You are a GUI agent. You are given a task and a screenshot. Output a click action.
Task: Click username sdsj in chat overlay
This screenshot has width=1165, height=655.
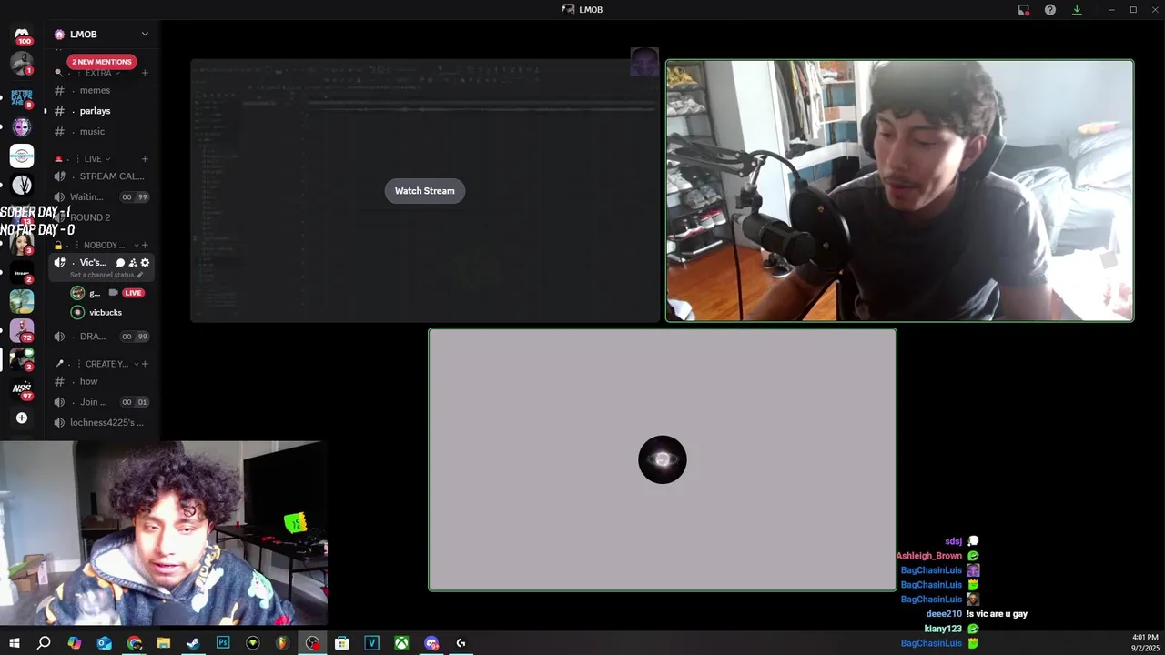pos(953,541)
